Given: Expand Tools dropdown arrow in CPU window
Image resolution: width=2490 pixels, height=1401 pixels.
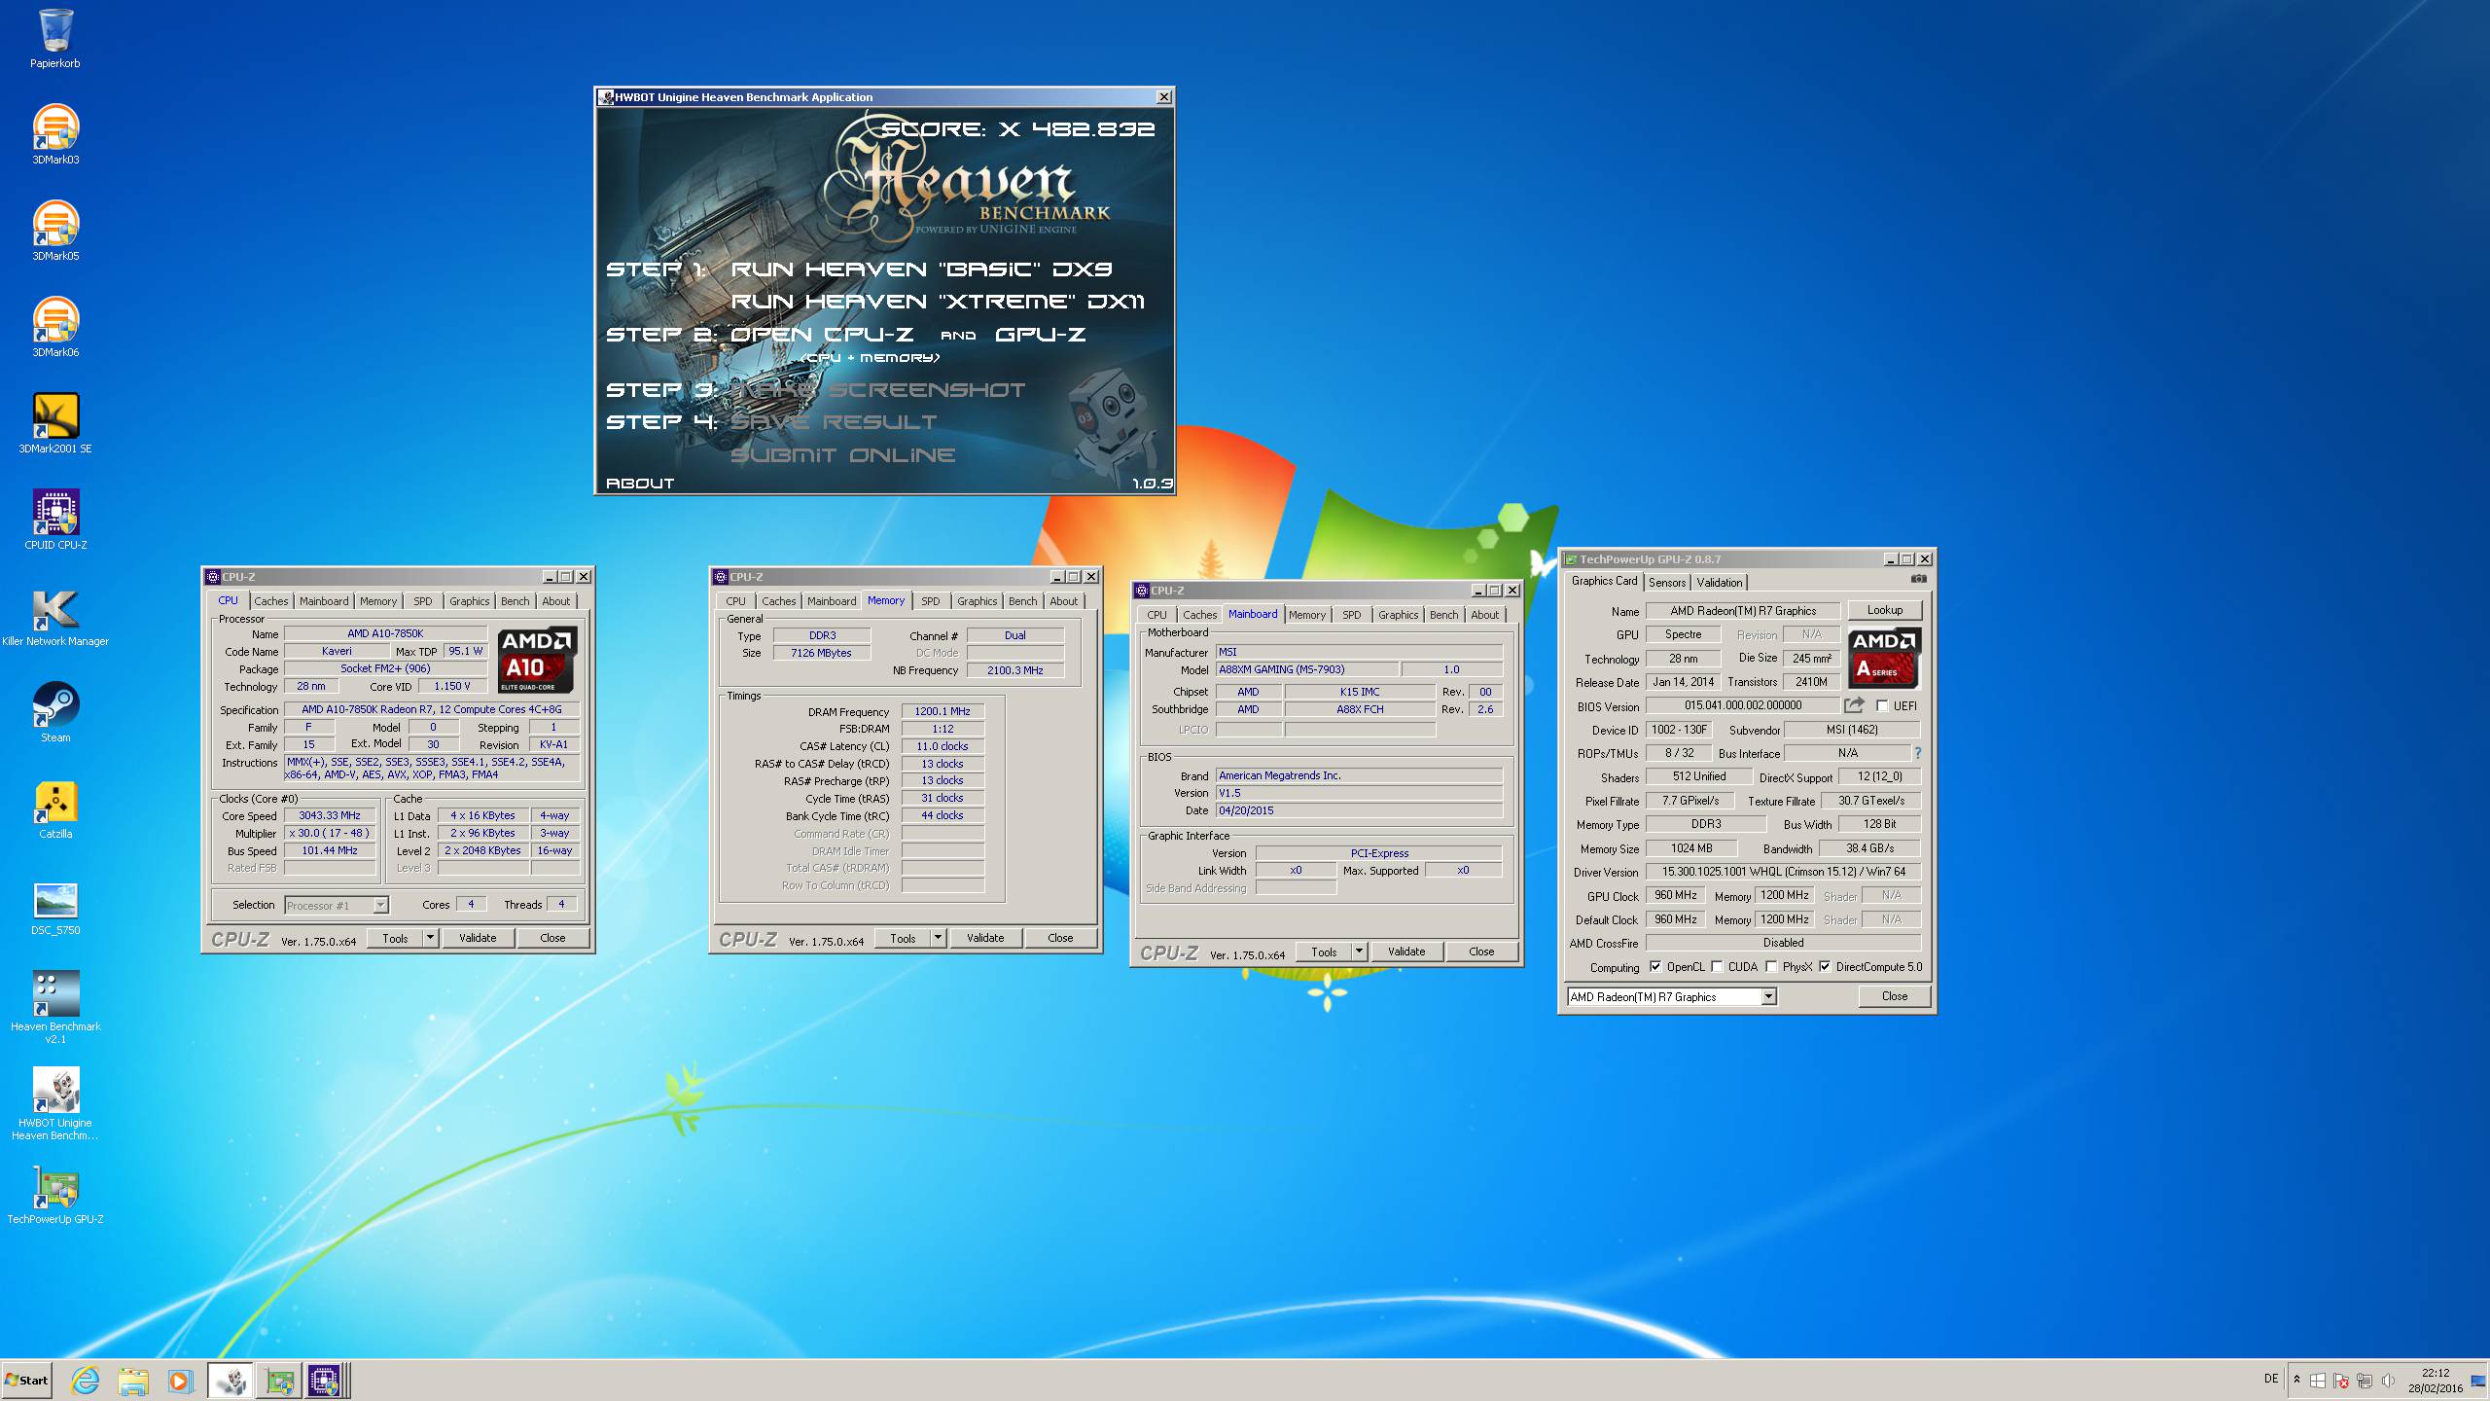Looking at the screenshot, I should [430, 938].
